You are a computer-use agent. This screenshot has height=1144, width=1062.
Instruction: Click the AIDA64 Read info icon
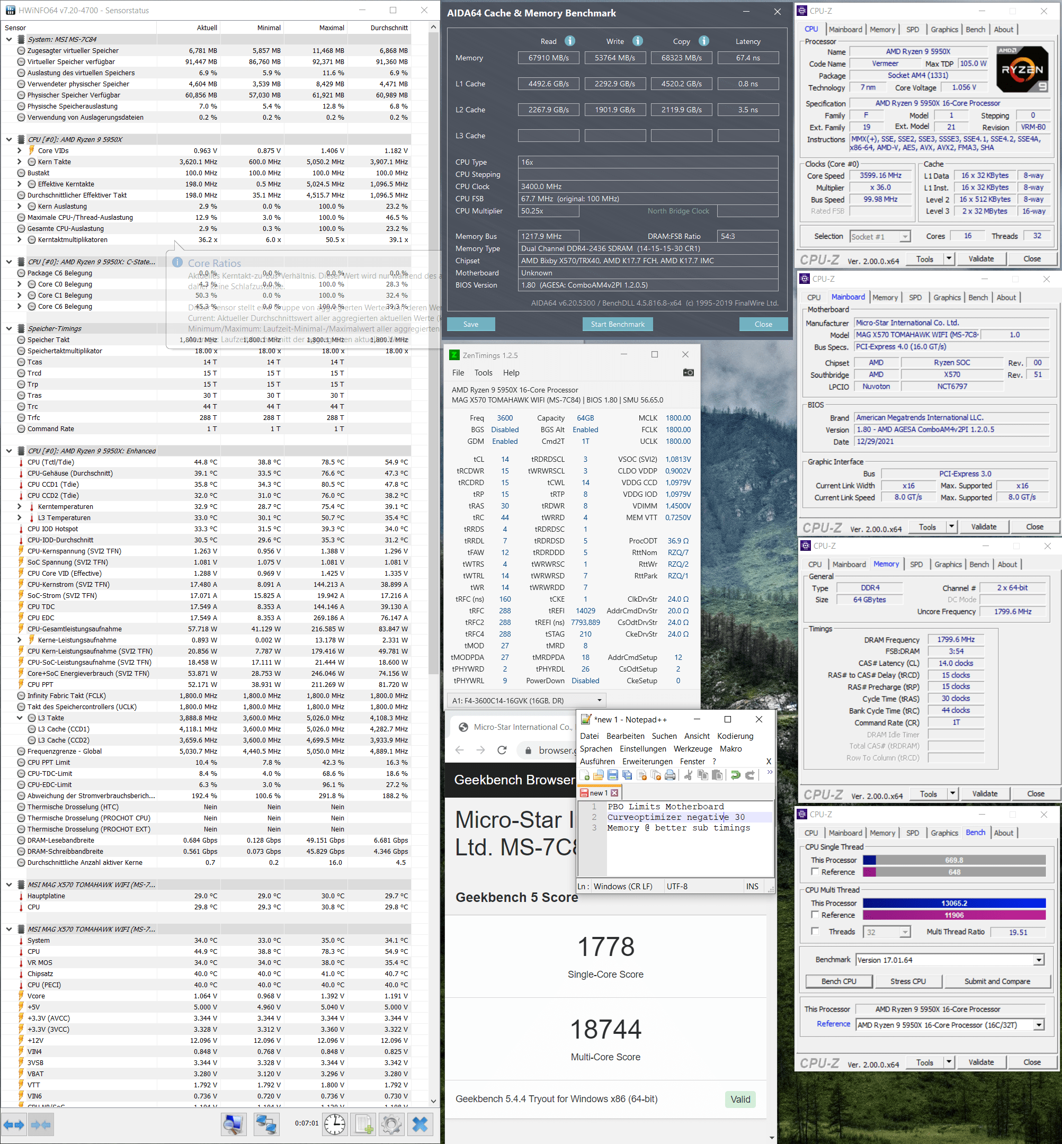pos(569,41)
